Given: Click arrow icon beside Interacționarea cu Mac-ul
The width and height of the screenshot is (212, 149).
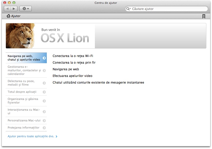Looking at the screenshot, I should [x=44, y=112].
